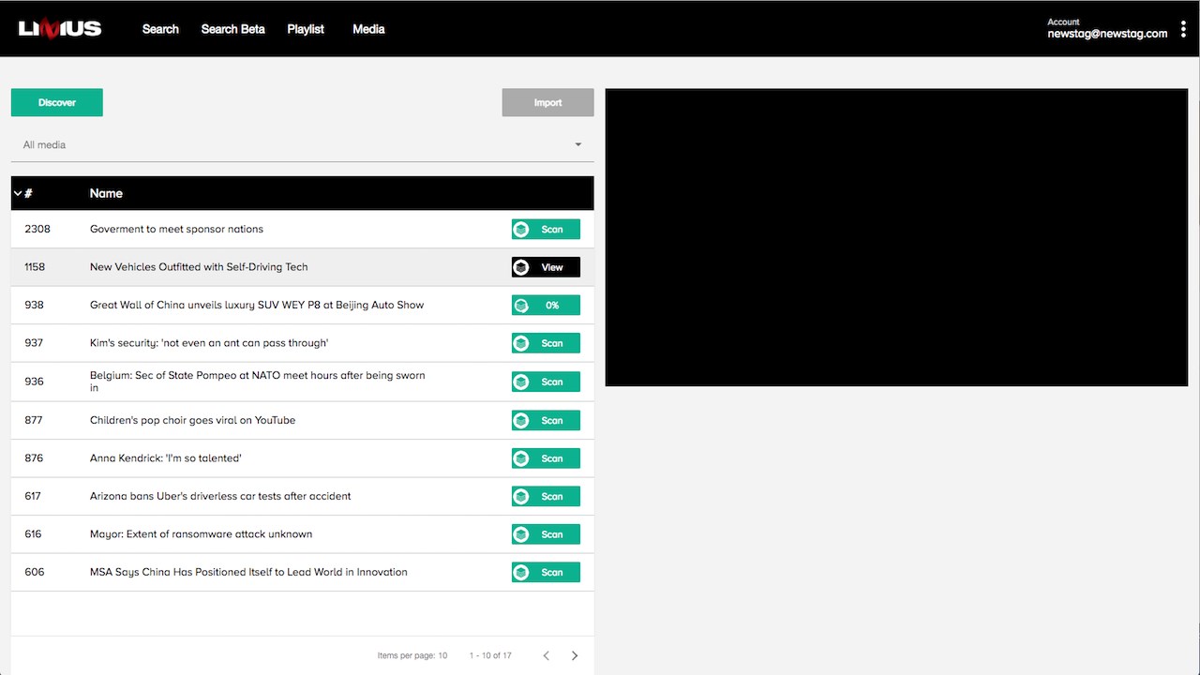Click the ID number 617
The image size is (1200, 675).
33,496
